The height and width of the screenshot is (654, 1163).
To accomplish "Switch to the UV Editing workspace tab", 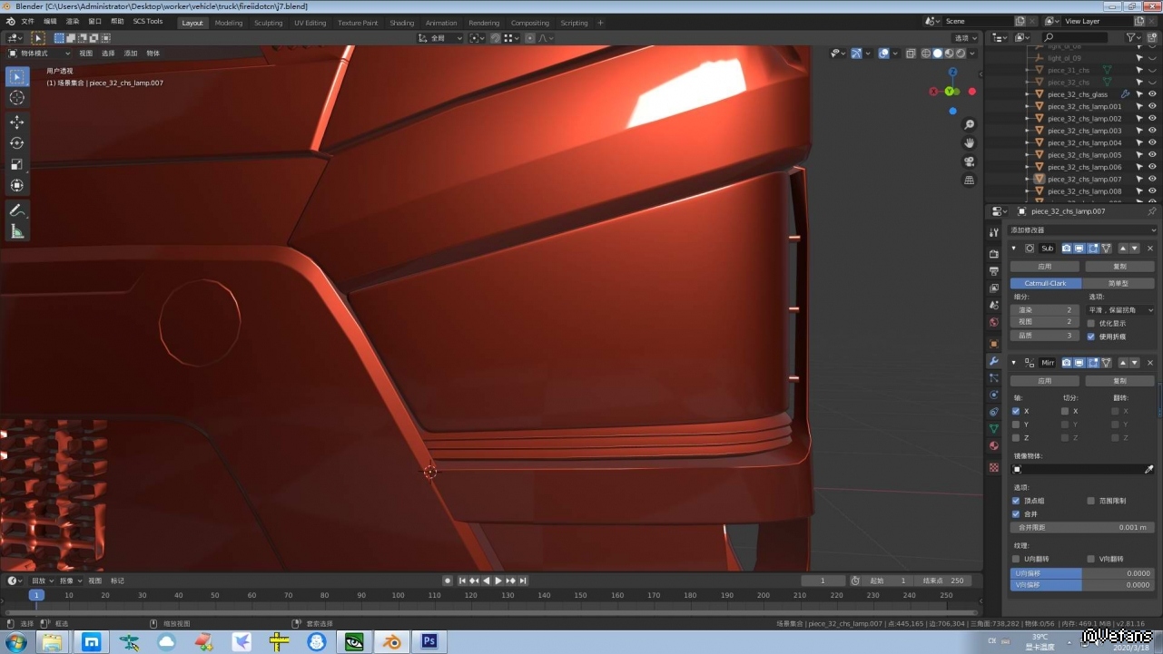I will pyautogui.click(x=310, y=23).
